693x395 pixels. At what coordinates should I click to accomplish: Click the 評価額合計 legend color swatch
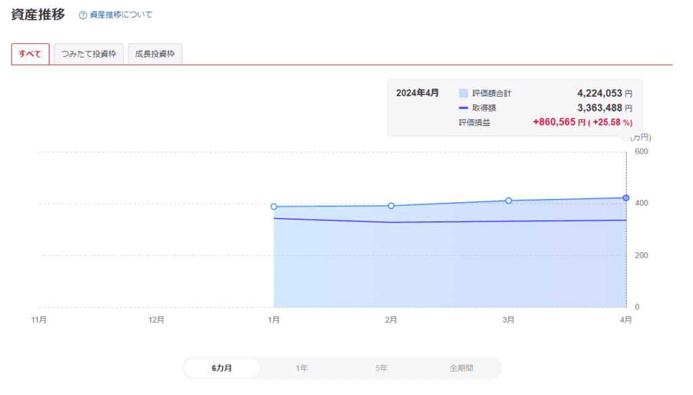463,93
